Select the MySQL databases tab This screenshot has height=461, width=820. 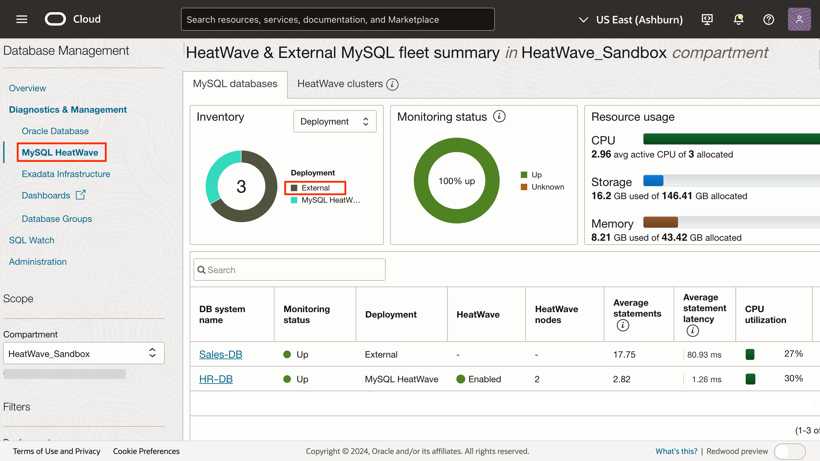coord(235,84)
